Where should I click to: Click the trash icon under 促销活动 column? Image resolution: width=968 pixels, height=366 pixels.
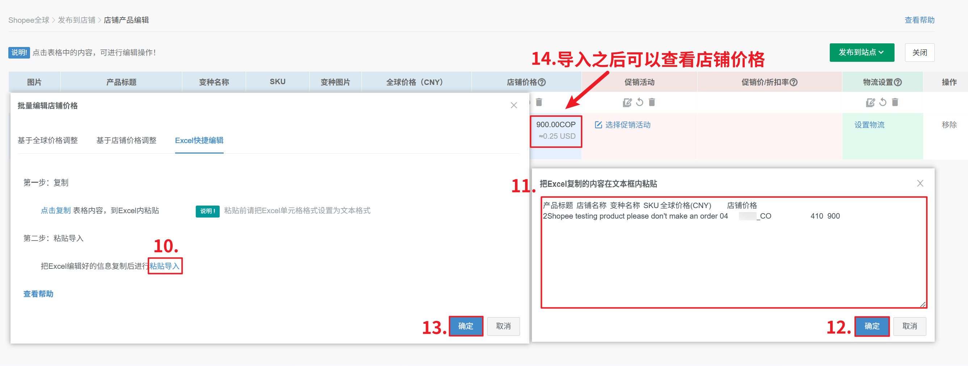point(652,102)
